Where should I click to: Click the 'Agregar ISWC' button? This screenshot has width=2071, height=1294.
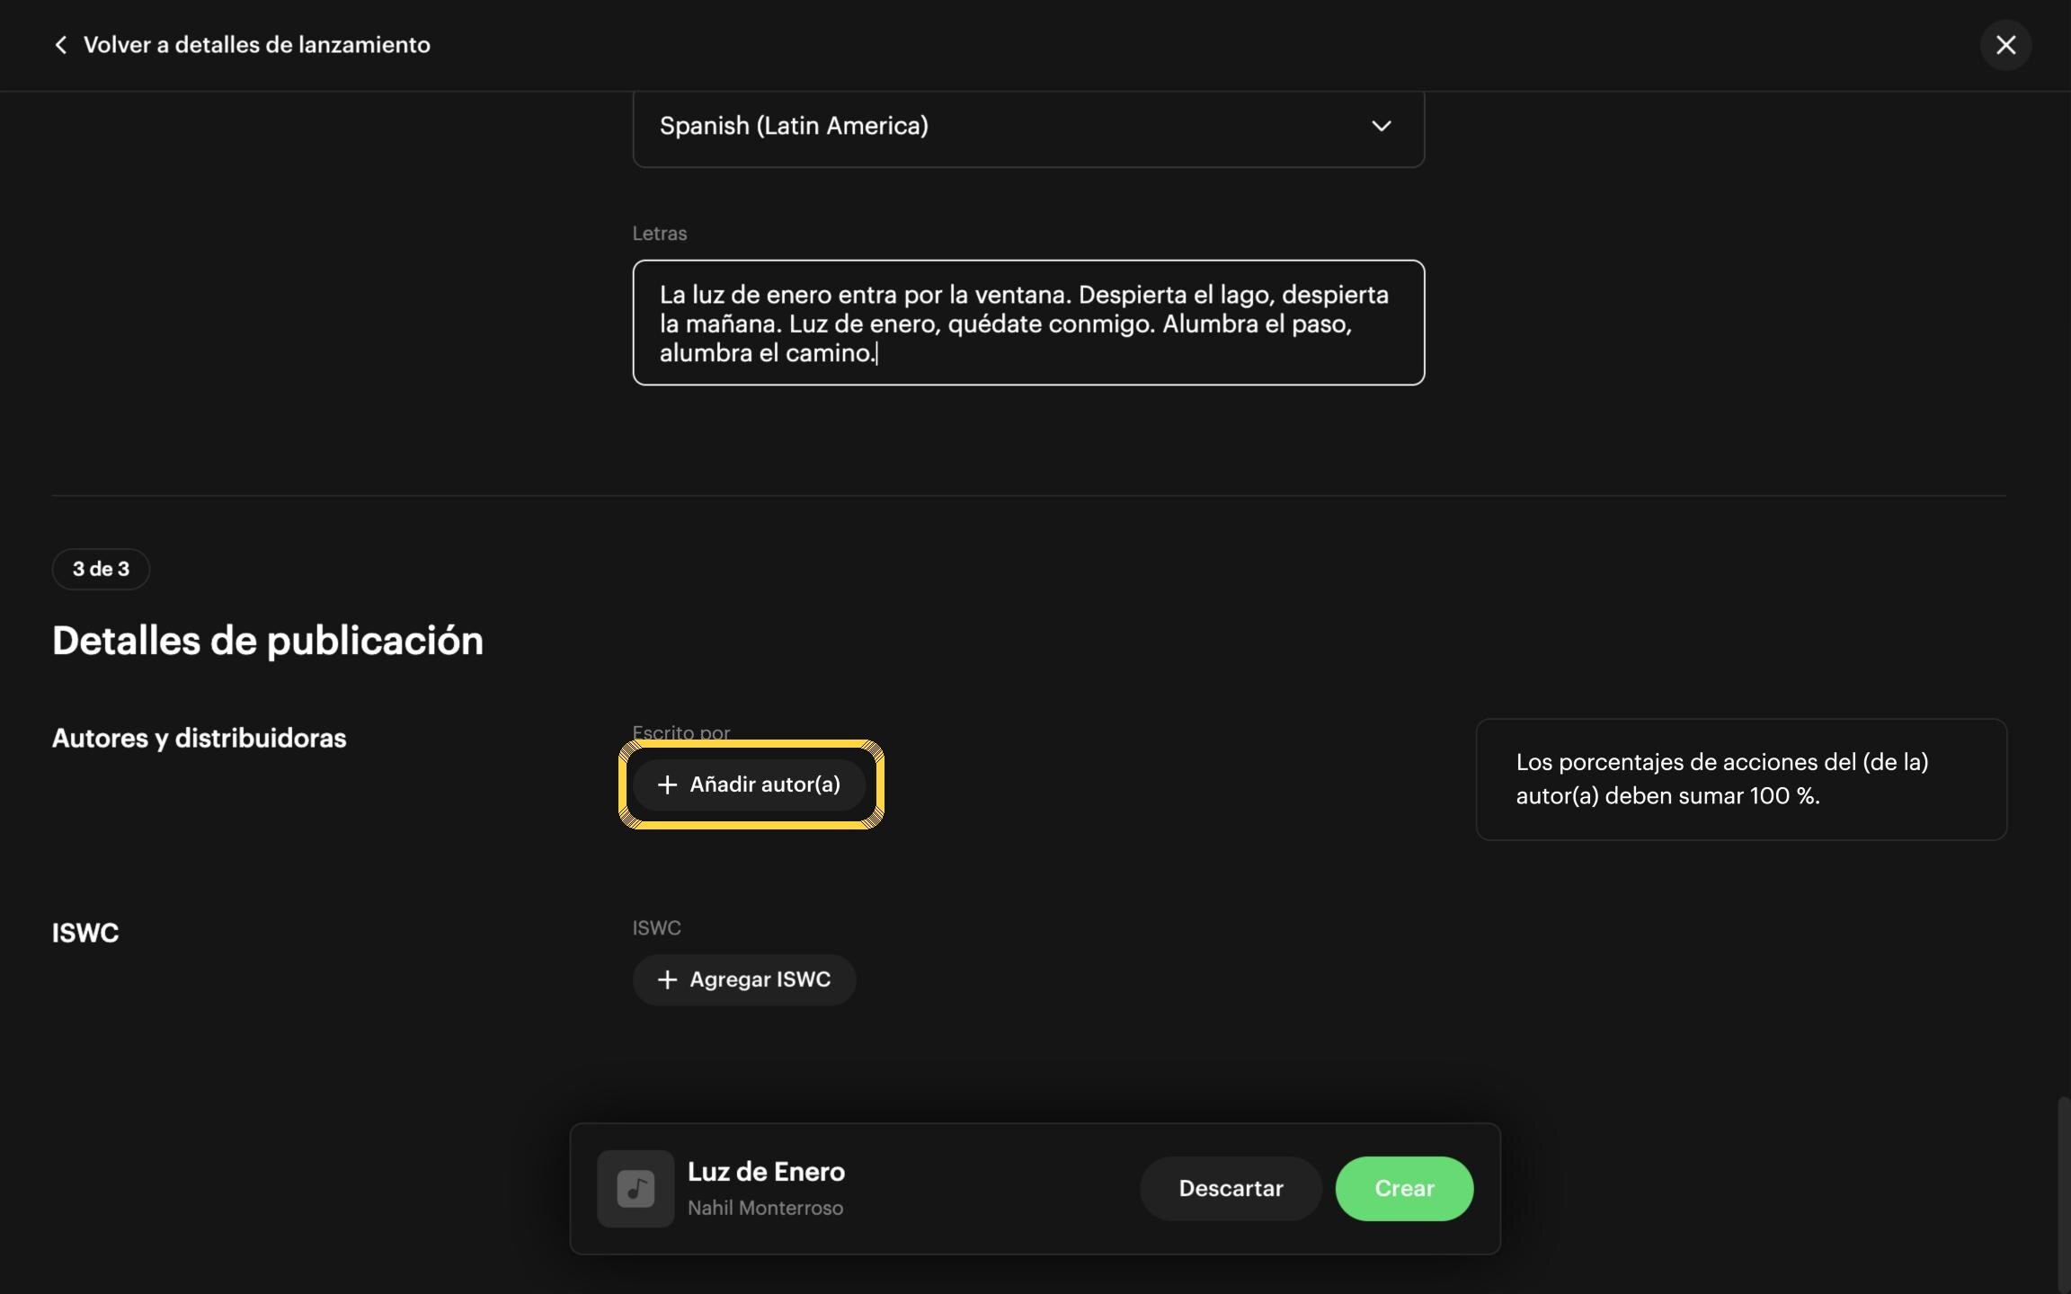click(744, 979)
